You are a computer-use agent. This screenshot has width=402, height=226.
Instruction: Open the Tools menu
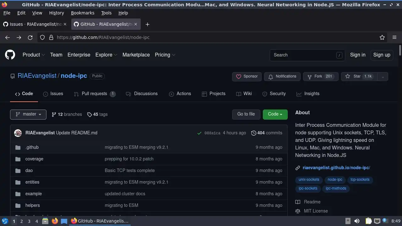pos(106,13)
